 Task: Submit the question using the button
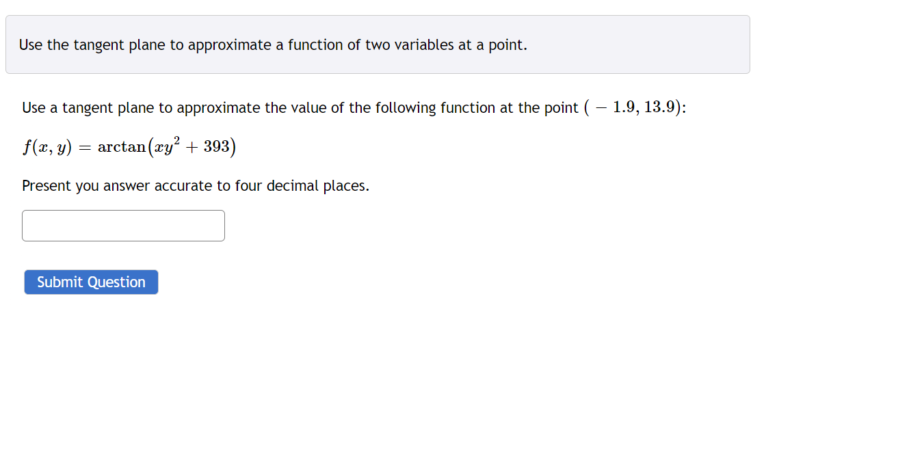[x=91, y=282]
